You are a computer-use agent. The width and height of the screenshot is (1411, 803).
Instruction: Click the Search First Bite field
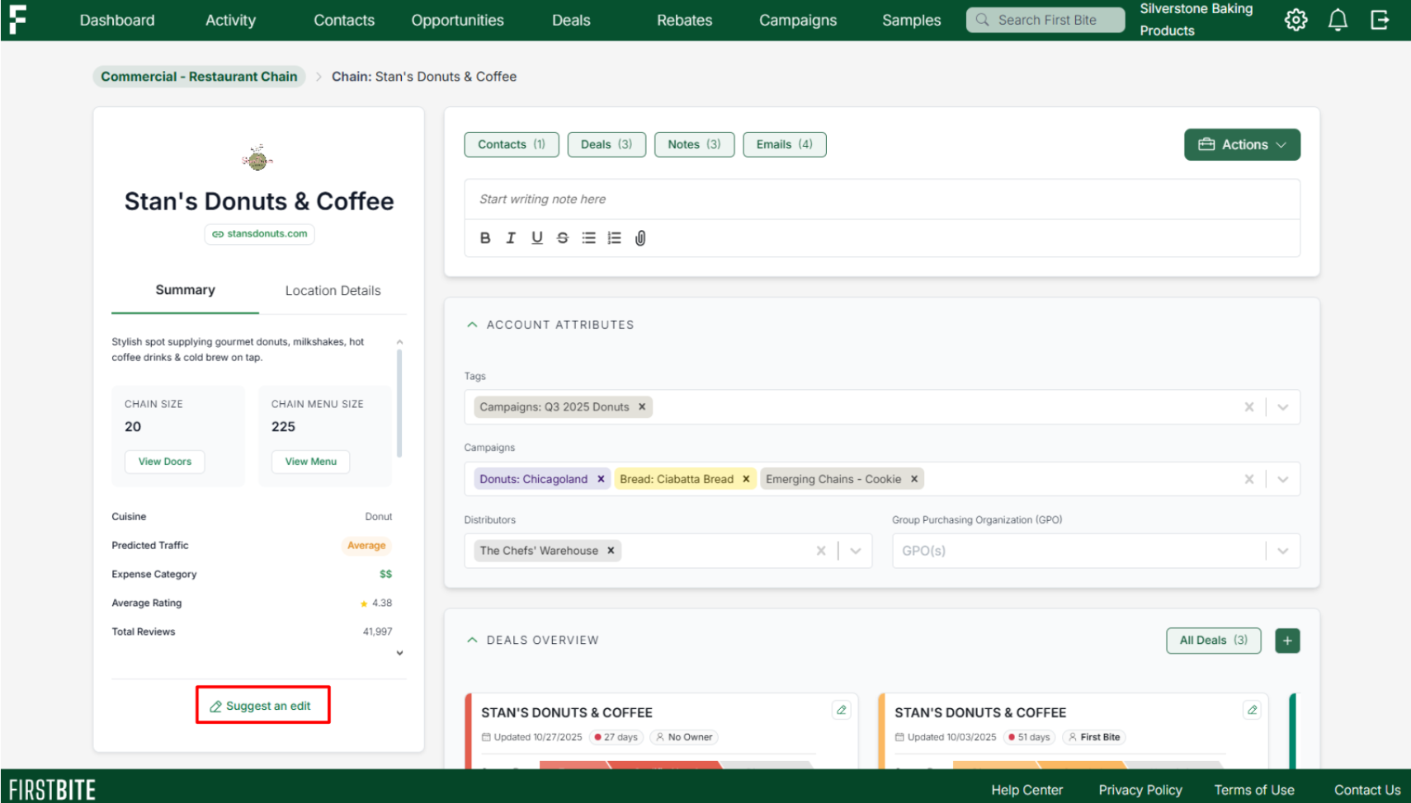[1045, 20]
